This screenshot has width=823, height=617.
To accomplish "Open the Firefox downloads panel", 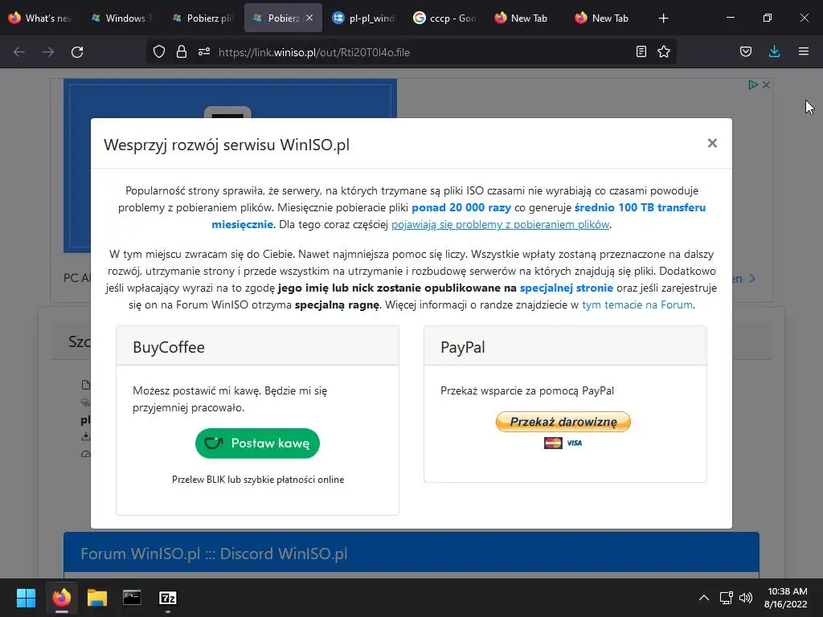I will coord(774,52).
